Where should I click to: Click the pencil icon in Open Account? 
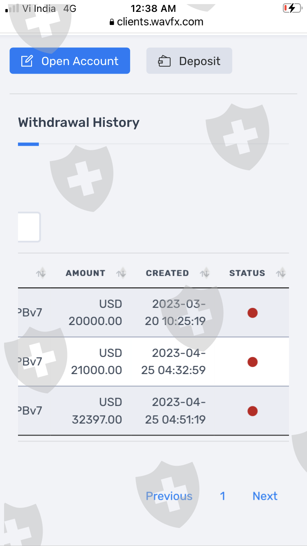[27, 61]
